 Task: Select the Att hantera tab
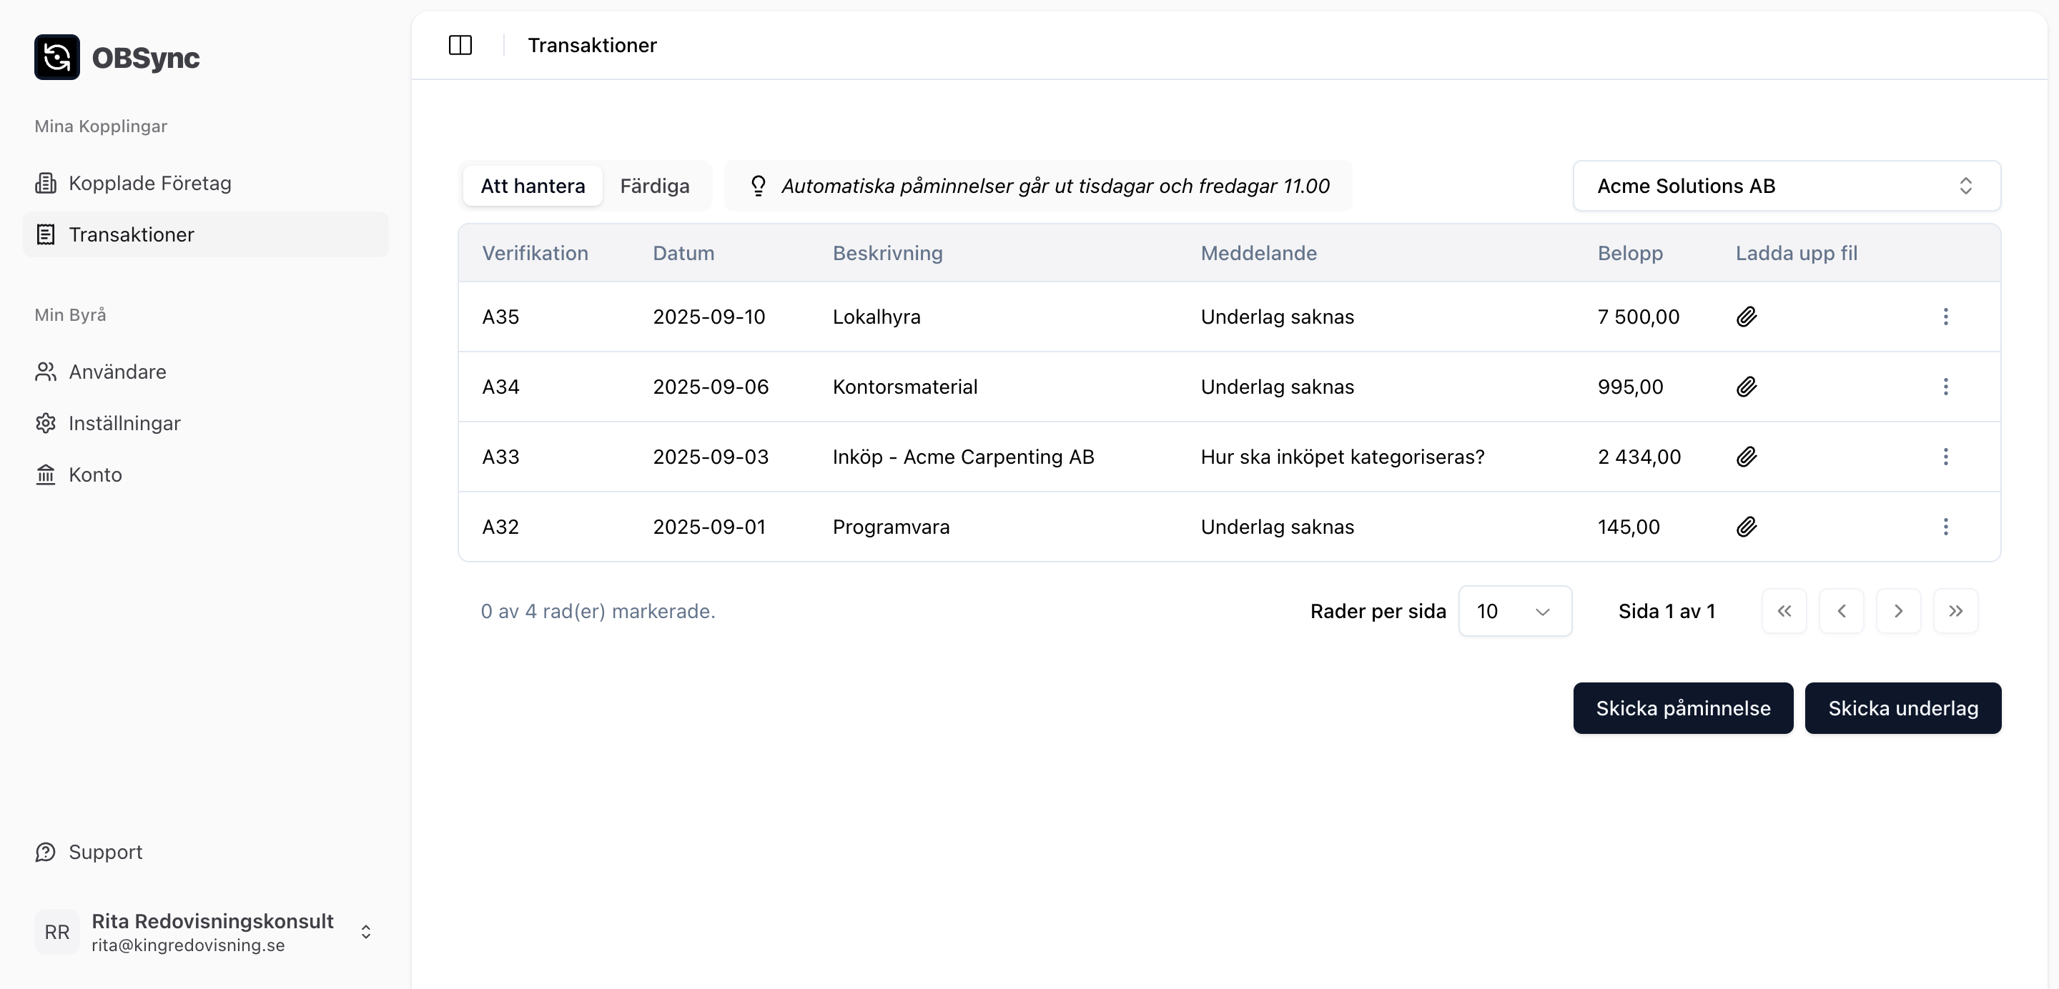tap(533, 186)
